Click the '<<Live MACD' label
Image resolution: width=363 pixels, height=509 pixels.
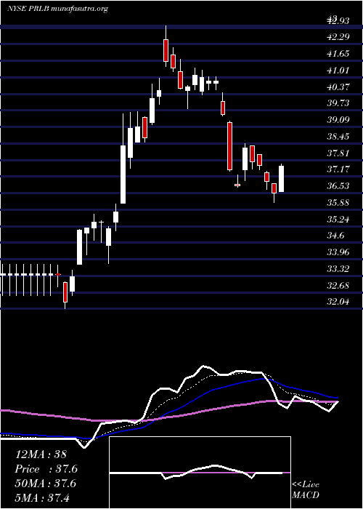point(306,490)
